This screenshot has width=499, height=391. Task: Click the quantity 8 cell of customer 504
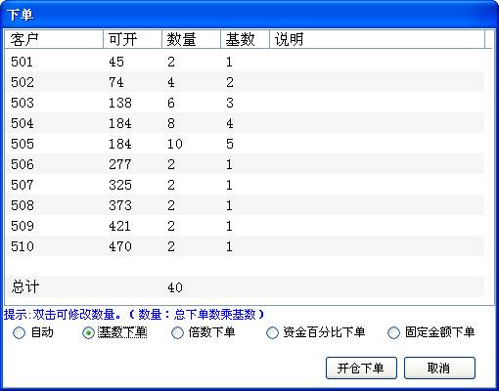(x=171, y=123)
